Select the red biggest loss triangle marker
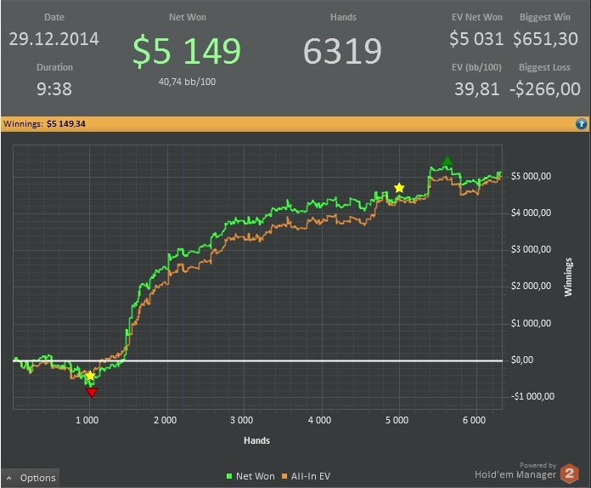Image resolution: width=591 pixels, height=488 pixels. 92,393
